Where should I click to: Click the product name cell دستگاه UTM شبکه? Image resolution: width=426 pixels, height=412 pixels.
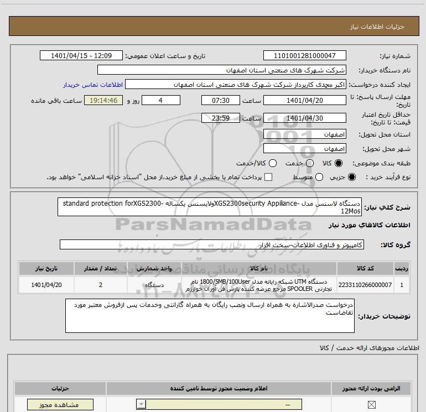[x=259, y=285]
